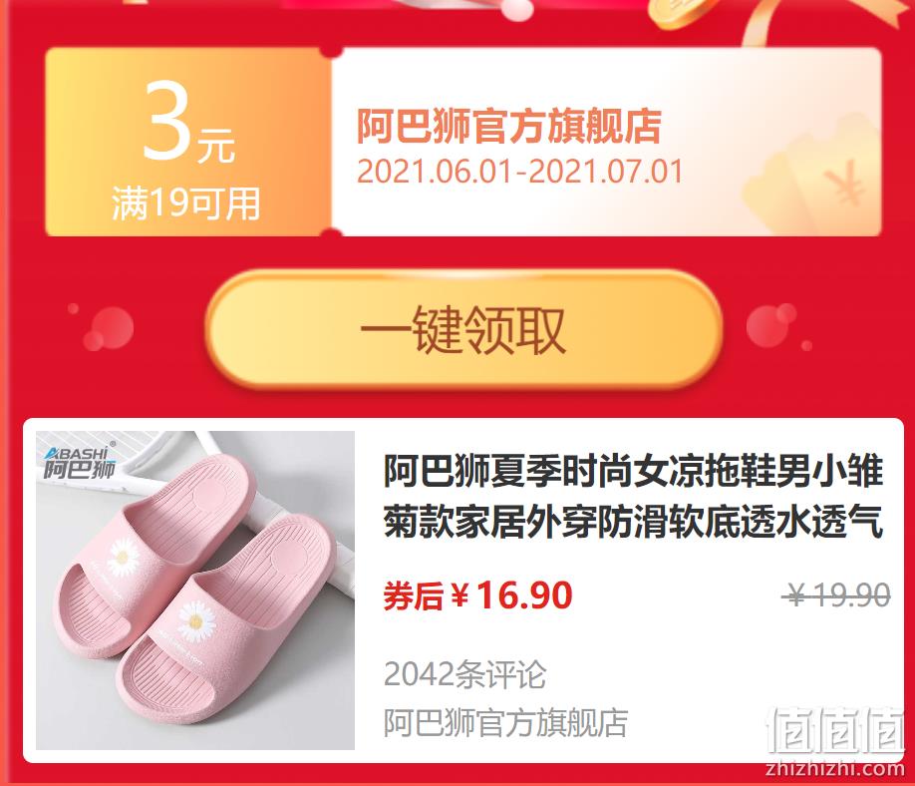Click the 值值值 zhizhizhi.com watermark

[x=835, y=742]
